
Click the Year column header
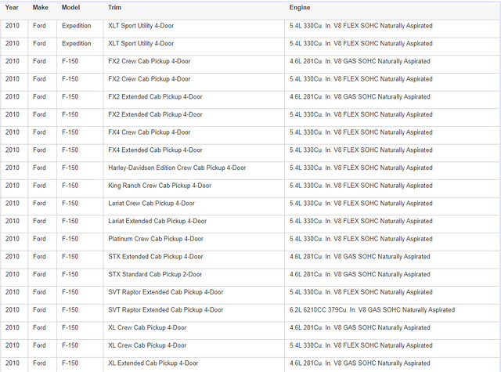(12, 7)
